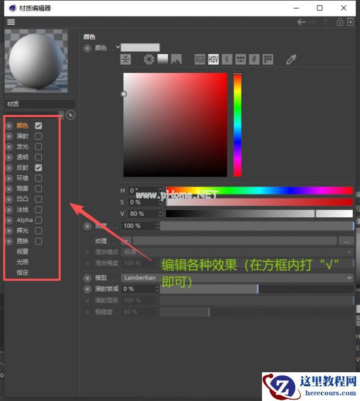The width and height of the screenshot is (360, 401).
Task: Enable the 凹凸 channel checkbox
Action: click(x=39, y=199)
